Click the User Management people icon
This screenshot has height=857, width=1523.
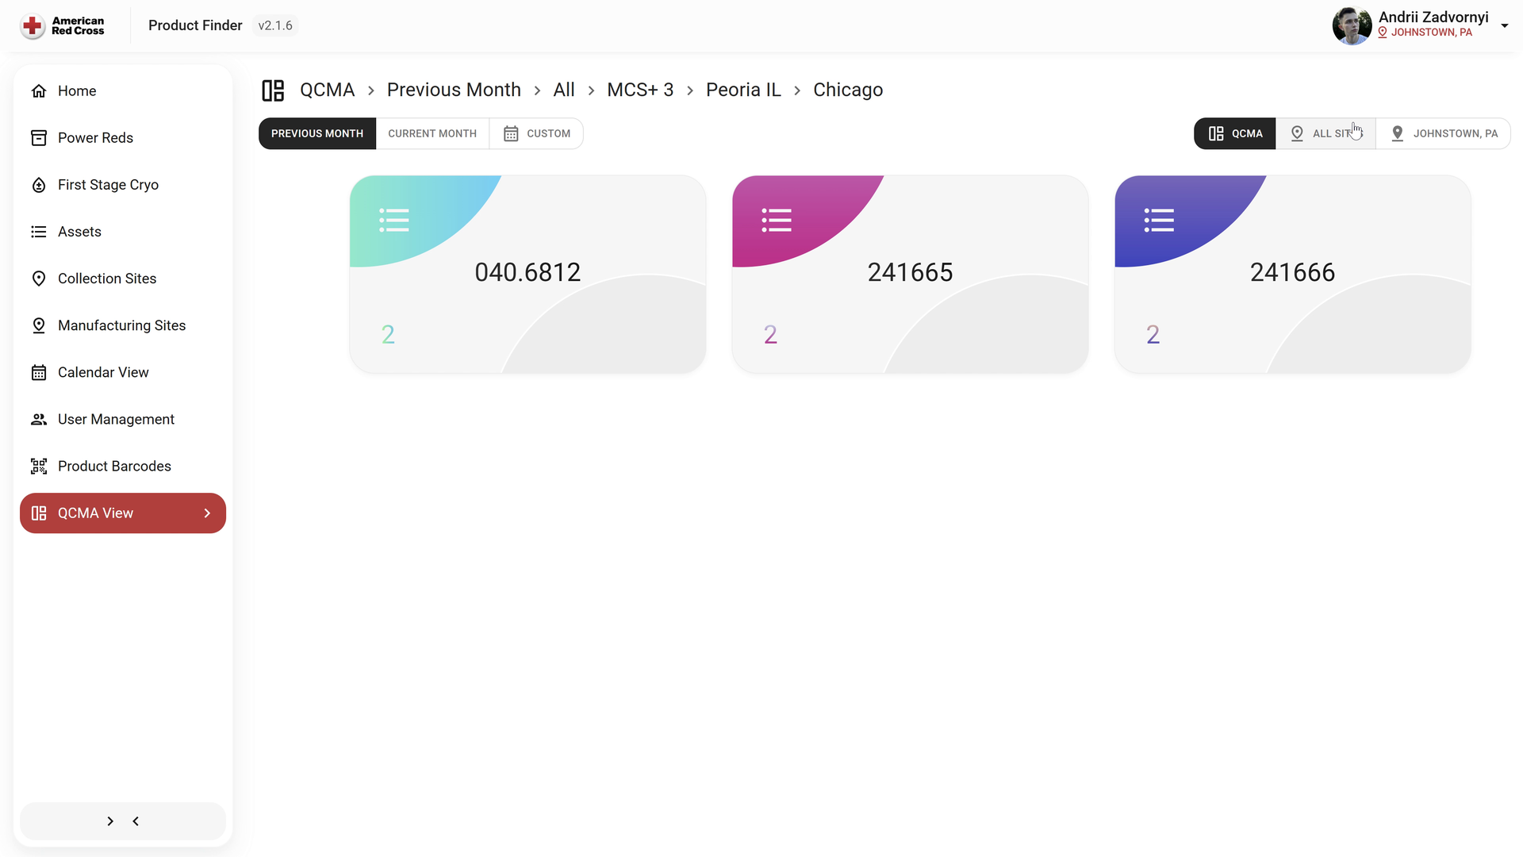coord(39,419)
